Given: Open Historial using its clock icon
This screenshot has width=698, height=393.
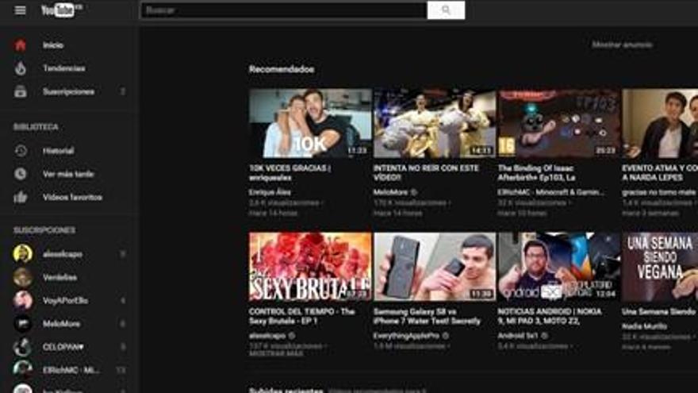Looking at the screenshot, I should tap(21, 151).
